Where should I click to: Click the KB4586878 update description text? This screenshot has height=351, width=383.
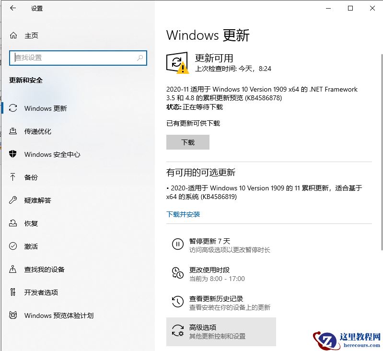(262, 94)
